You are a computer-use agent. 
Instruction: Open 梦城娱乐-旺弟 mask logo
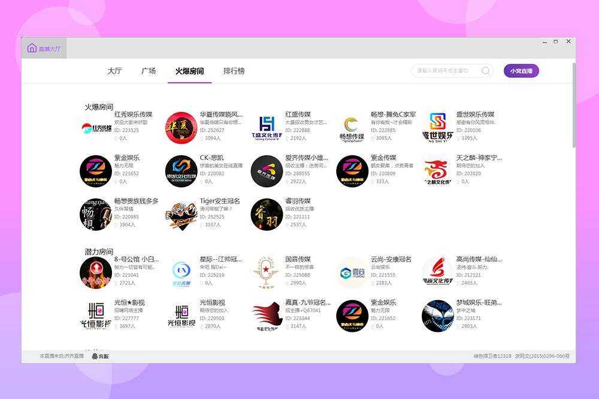[x=438, y=316]
